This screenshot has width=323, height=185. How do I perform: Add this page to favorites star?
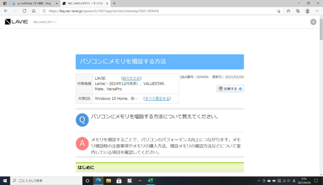(279, 11)
